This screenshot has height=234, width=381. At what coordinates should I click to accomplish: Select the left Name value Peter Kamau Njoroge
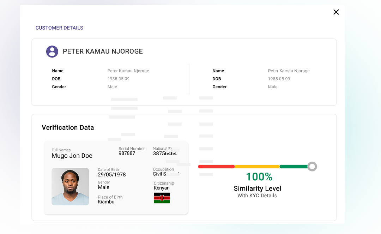coord(128,71)
